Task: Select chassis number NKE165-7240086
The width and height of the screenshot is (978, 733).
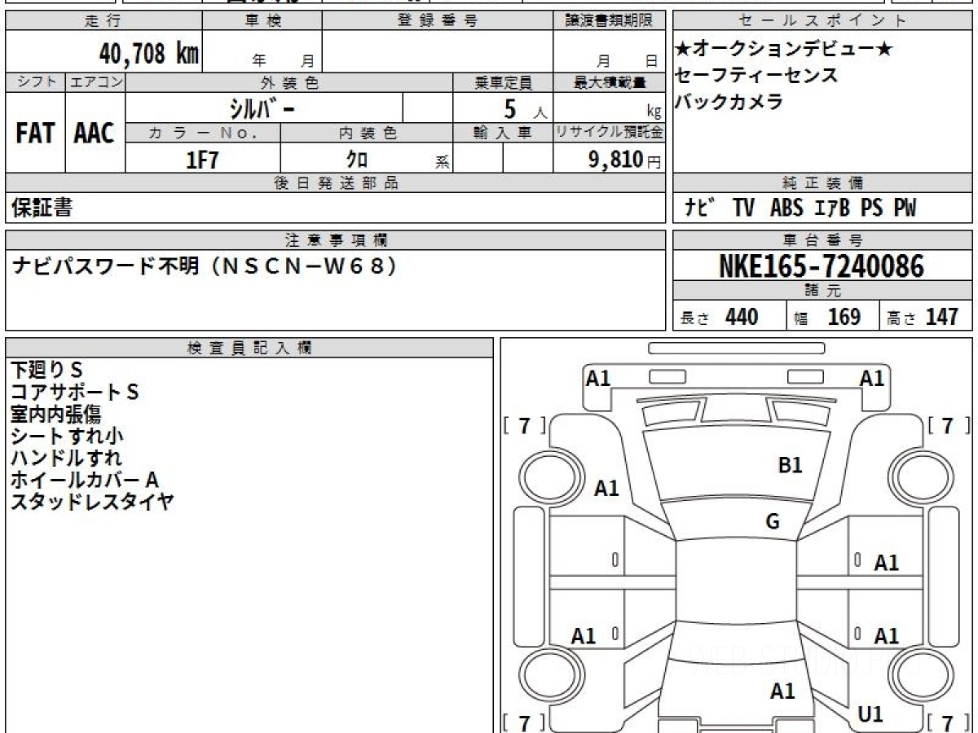Action: pyautogui.click(x=822, y=266)
